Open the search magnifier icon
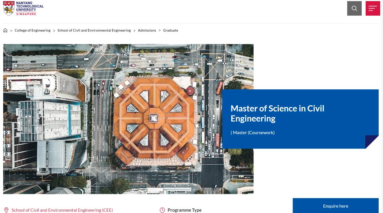This screenshot has height=213, width=383. click(x=354, y=8)
